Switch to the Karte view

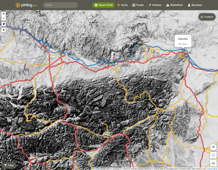(122, 5)
